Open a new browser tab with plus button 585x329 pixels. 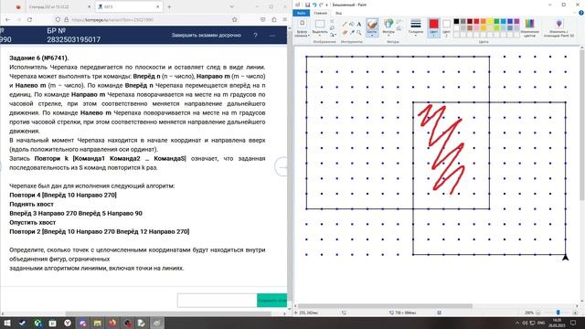point(169,6)
